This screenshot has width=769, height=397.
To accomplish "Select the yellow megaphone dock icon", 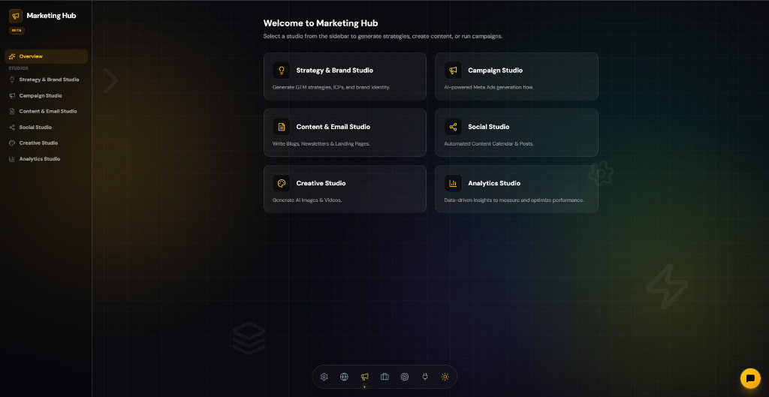I will [x=364, y=377].
